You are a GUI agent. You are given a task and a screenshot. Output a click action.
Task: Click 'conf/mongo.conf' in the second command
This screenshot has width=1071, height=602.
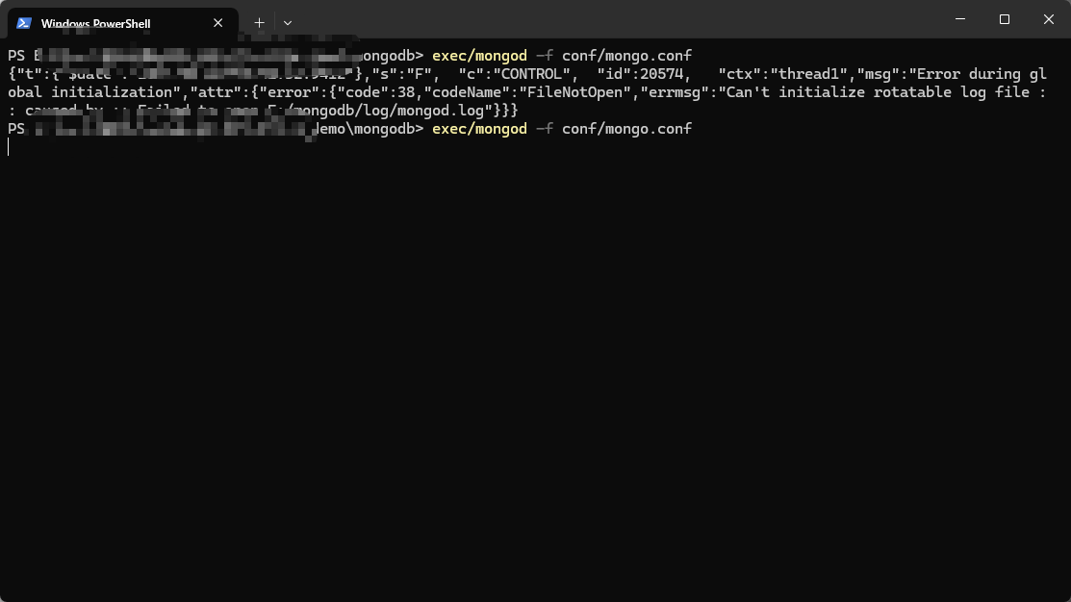[626, 128]
